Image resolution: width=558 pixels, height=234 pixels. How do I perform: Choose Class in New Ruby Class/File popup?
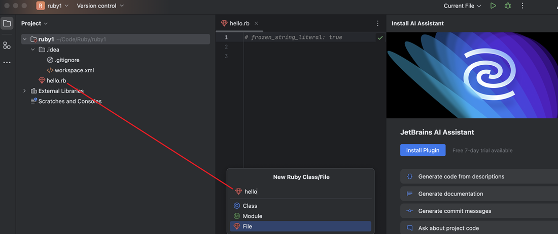[300, 206]
